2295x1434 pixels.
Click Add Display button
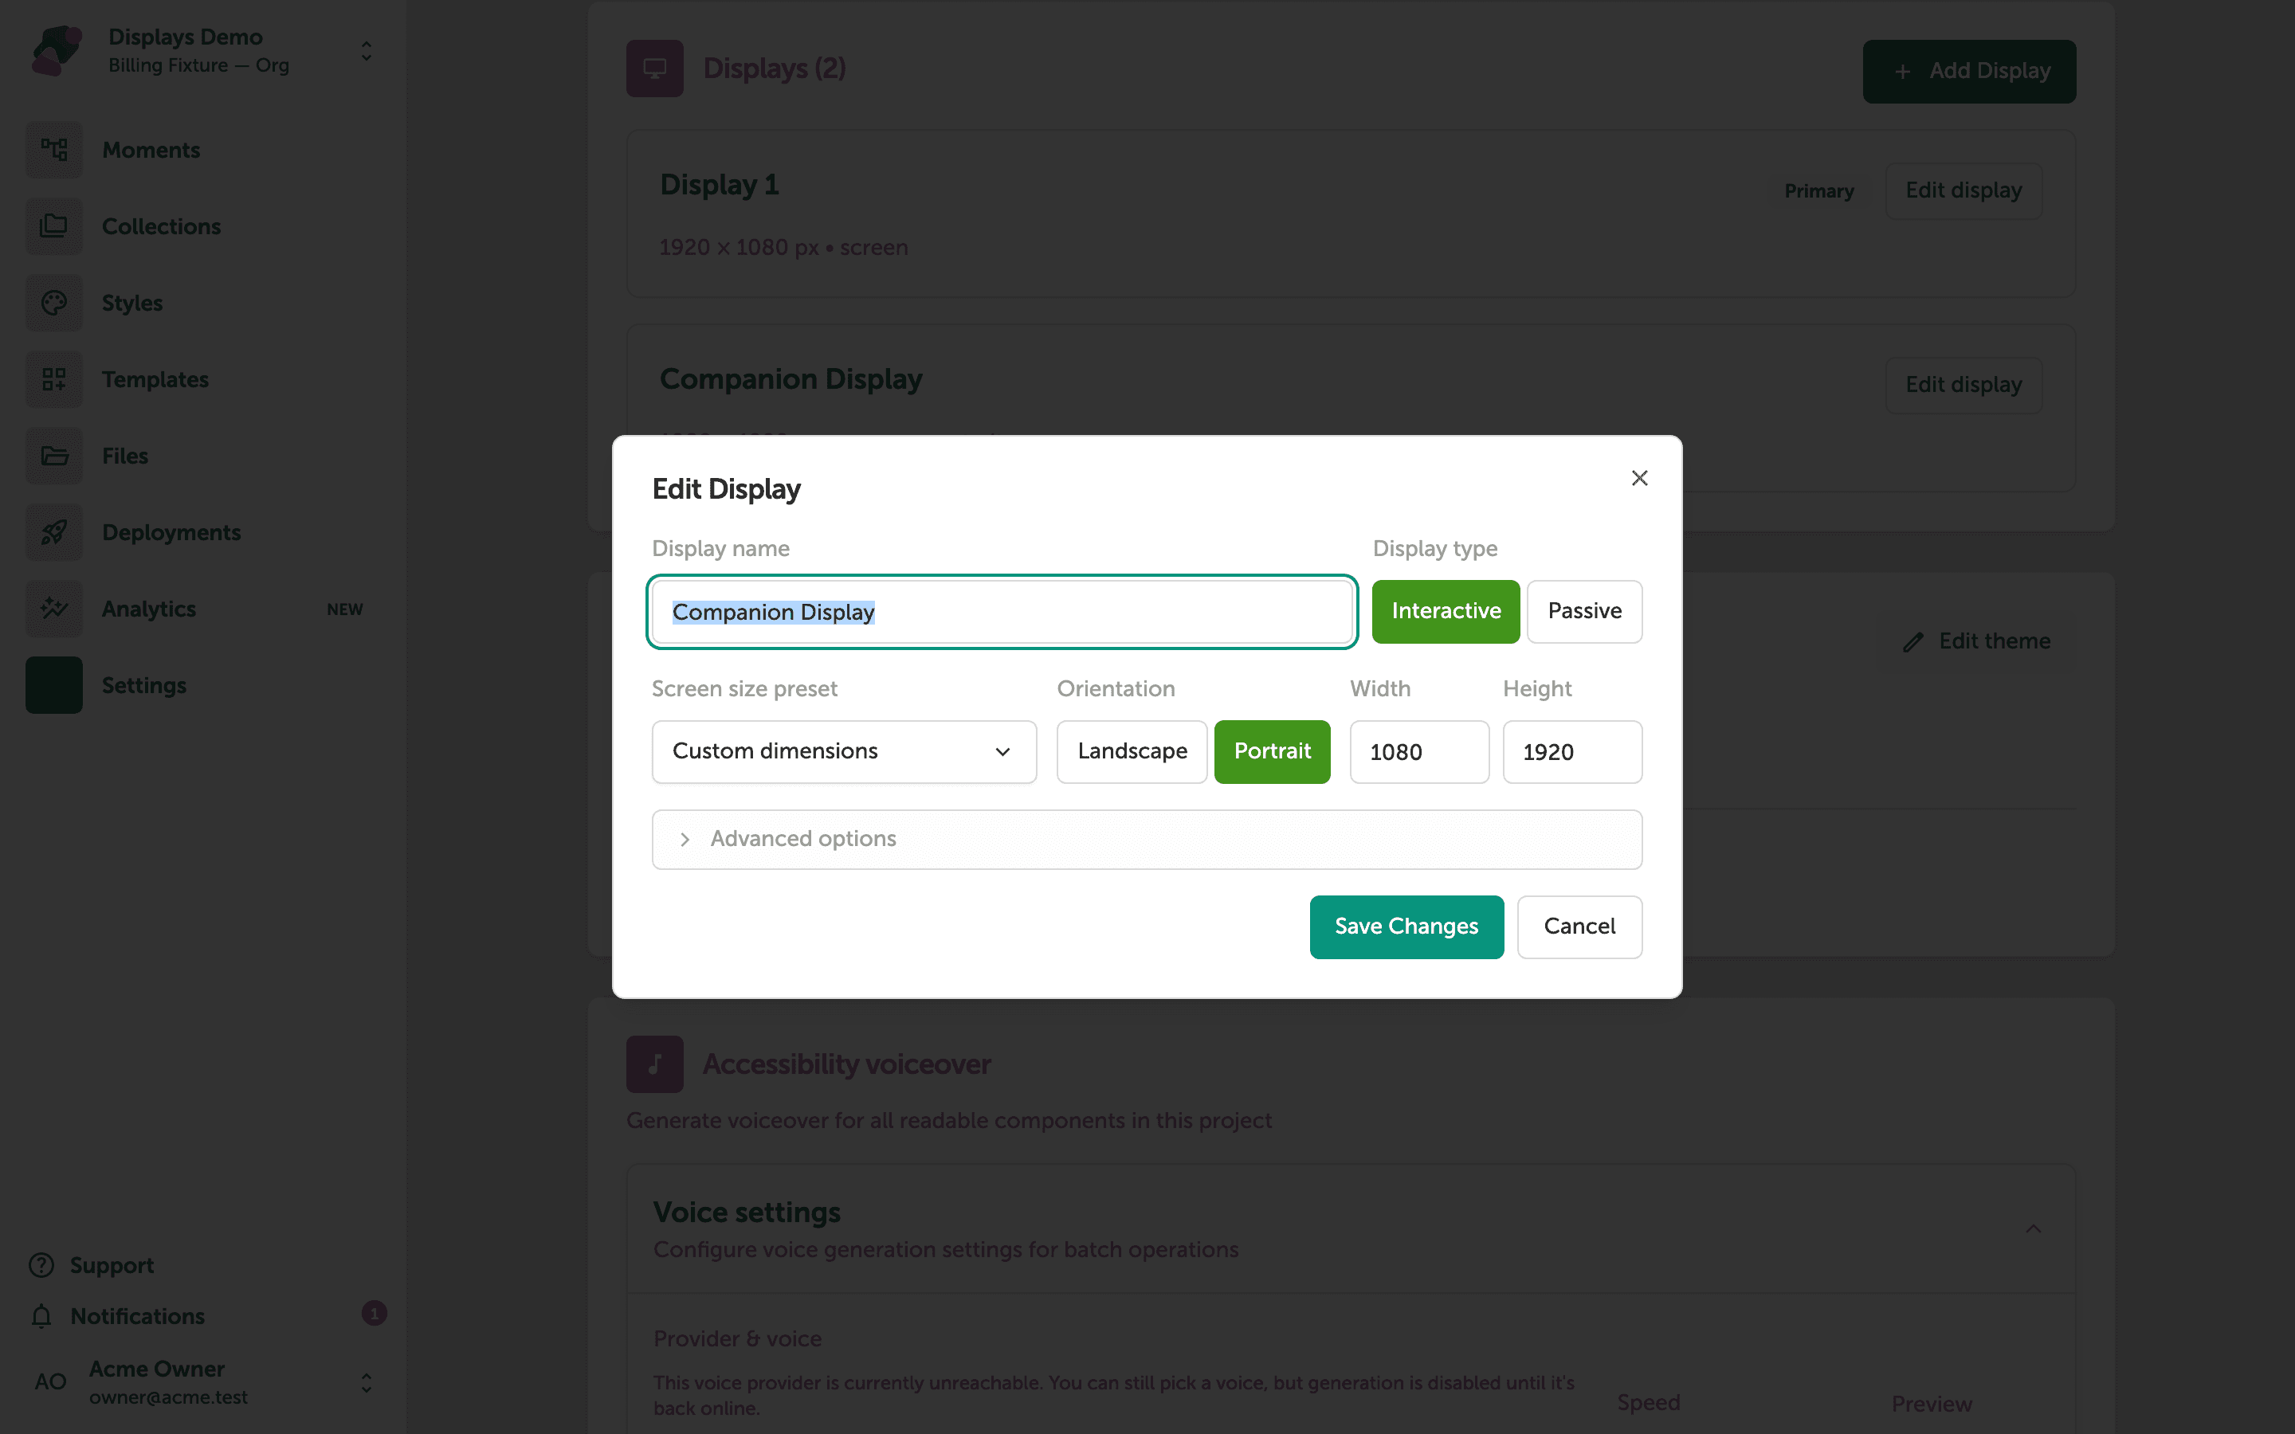1969,71
